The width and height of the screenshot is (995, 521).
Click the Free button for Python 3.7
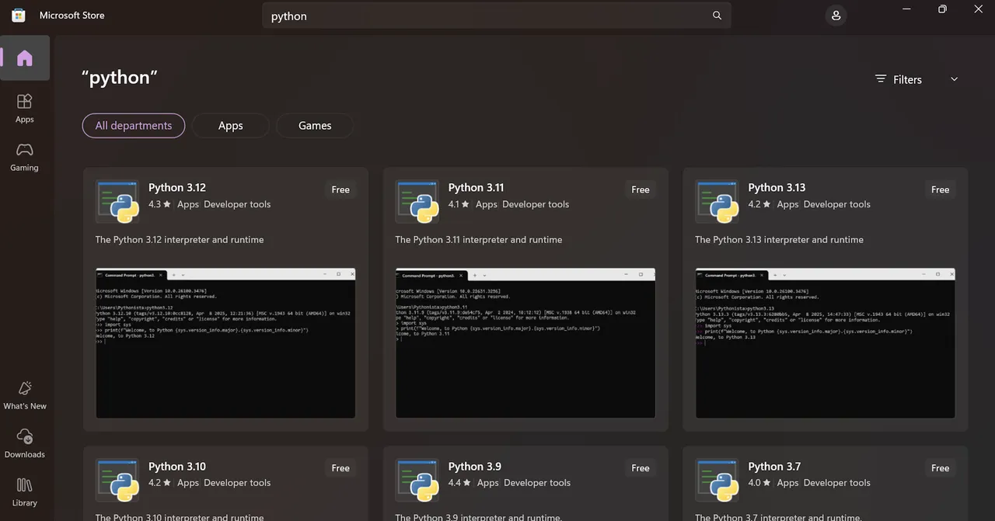coord(941,468)
